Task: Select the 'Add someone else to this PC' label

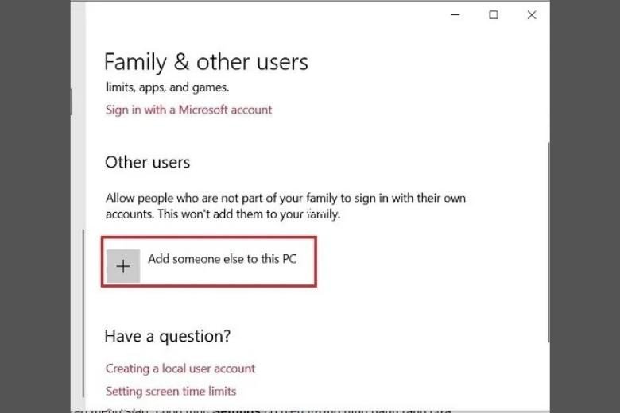Action: tap(222, 259)
